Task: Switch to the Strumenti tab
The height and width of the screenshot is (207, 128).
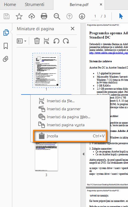Action: coord(35,5)
